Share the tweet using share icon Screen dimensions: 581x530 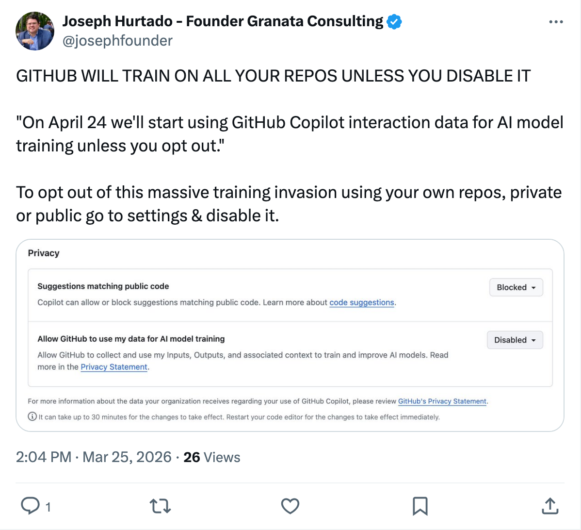pyautogui.click(x=550, y=506)
